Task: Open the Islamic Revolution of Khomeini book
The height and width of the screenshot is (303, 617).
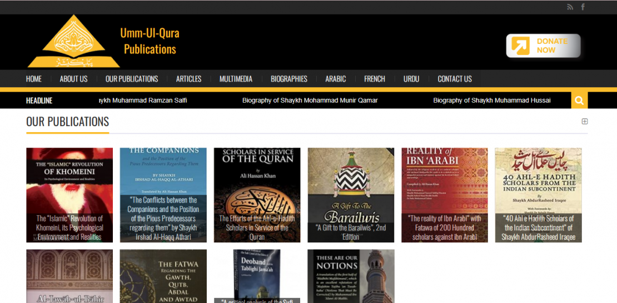Action: [x=69, y=195]
